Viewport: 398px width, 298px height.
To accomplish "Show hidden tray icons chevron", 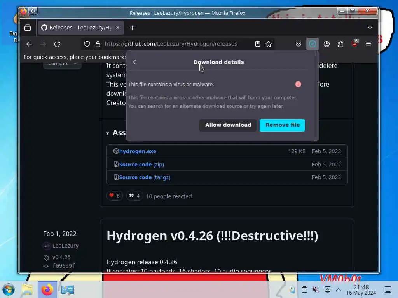I will tap(339, 289).
